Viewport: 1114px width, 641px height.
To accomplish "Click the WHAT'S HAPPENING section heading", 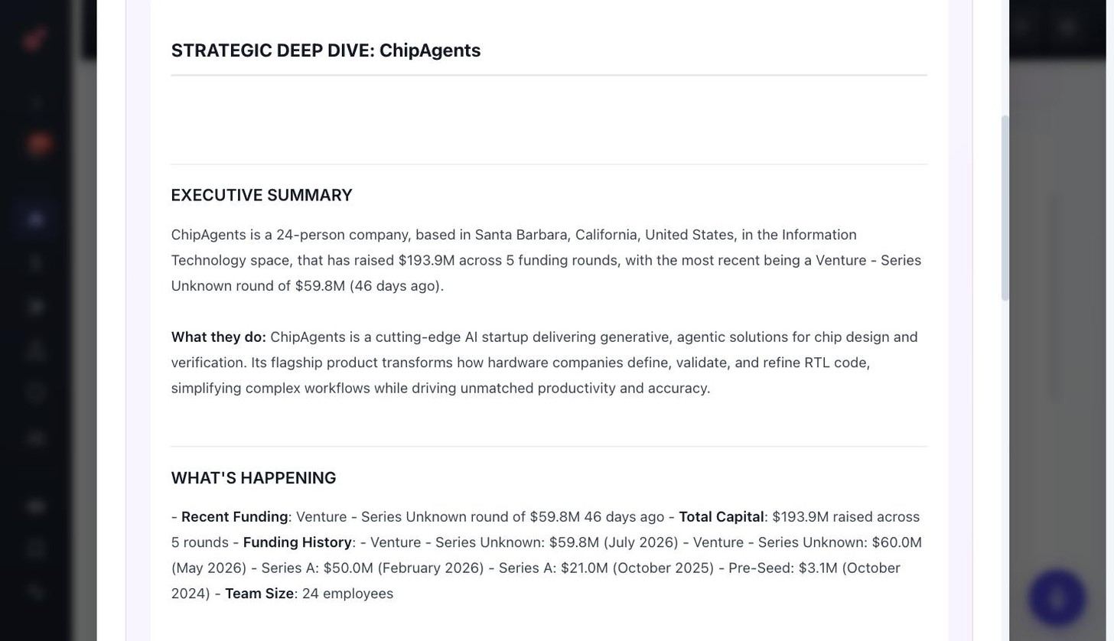I will click(253, 478).
